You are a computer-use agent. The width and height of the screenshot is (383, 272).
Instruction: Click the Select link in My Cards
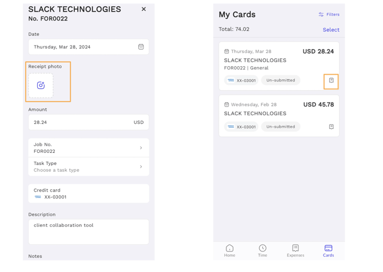[330, 30]
